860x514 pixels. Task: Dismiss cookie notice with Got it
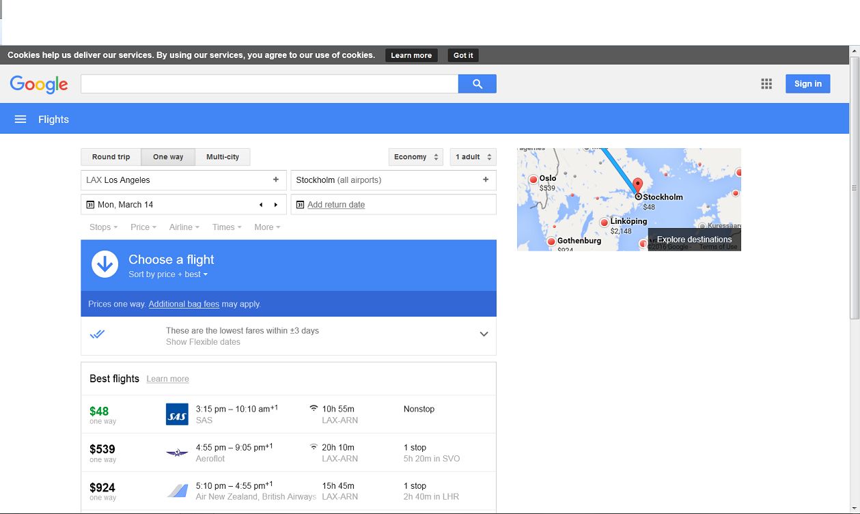(x=463, y=55)
